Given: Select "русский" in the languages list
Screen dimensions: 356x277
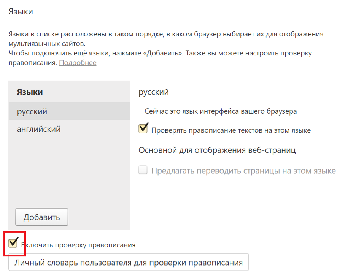Looking at the screenshot, I should click(x=32, y=112).
